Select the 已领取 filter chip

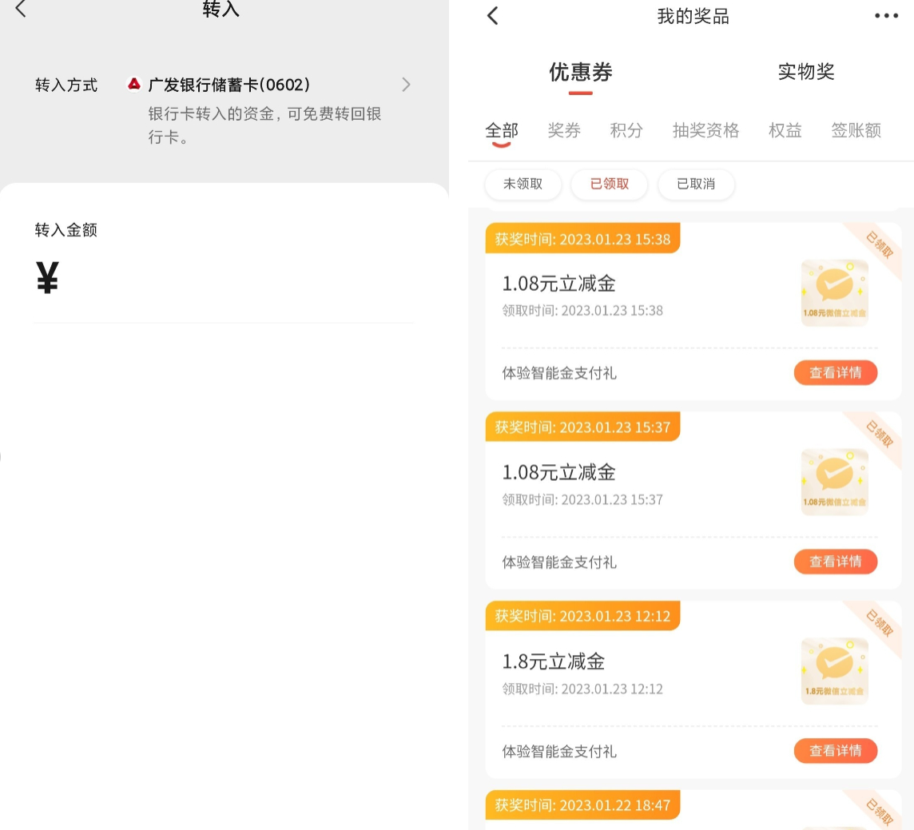click(x=609, y=185)
